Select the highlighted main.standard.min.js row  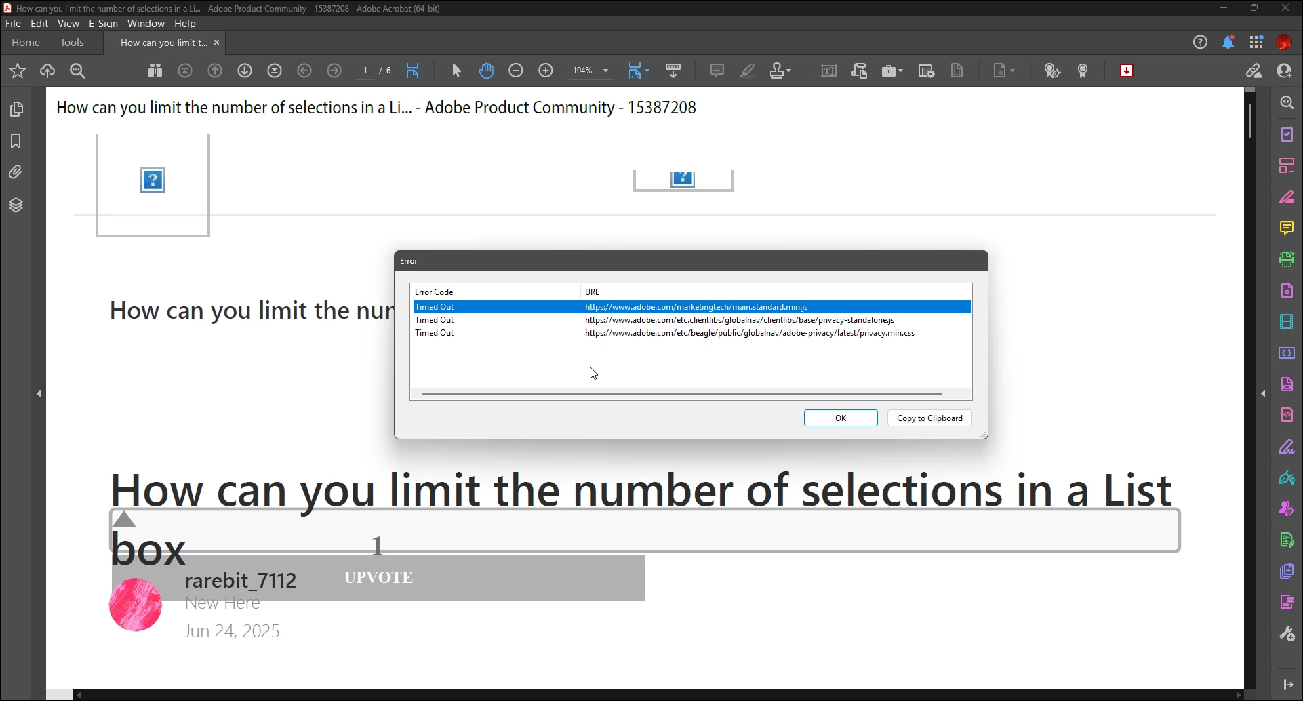tap(691, 307)
